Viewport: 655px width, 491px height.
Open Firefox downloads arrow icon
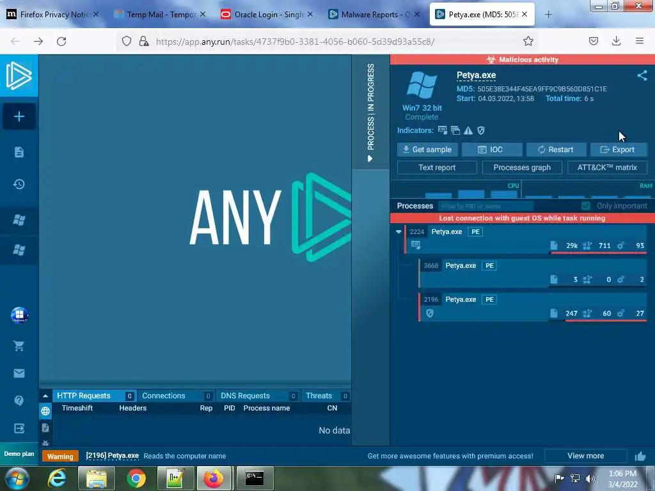point(616,41)
